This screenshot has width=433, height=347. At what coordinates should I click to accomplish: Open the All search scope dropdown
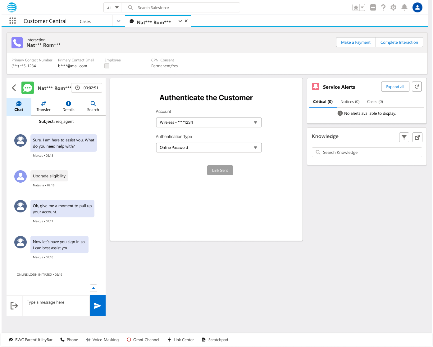pyautogui.click(x=113, y=7)
